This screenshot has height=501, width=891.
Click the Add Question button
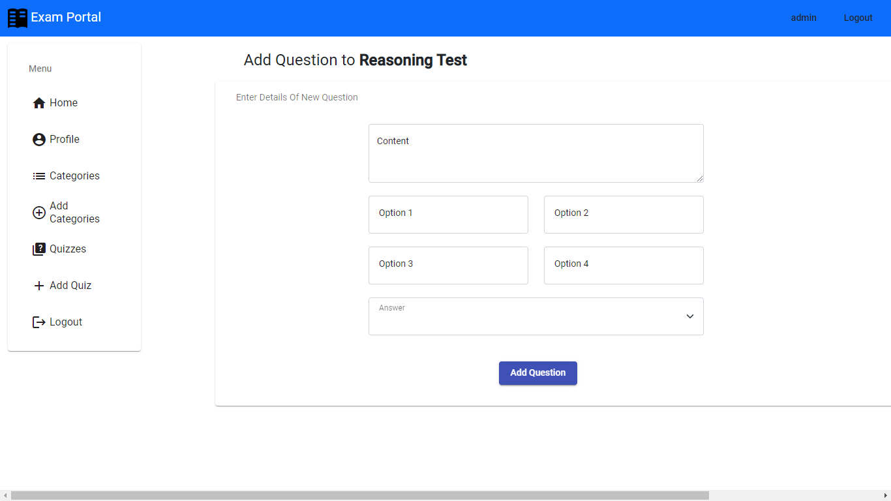[537, 372]
